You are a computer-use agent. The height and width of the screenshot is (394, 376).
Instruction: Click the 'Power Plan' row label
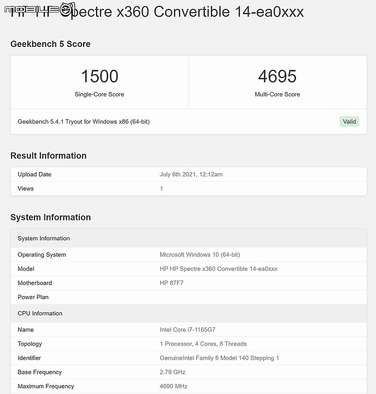click(33, 297)
